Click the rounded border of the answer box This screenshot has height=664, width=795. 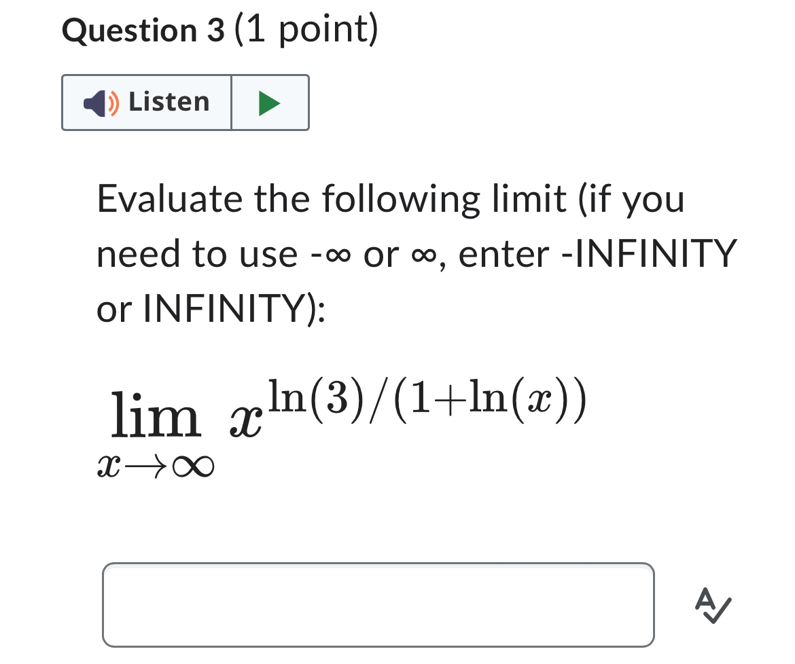click(x=378, y=565)
